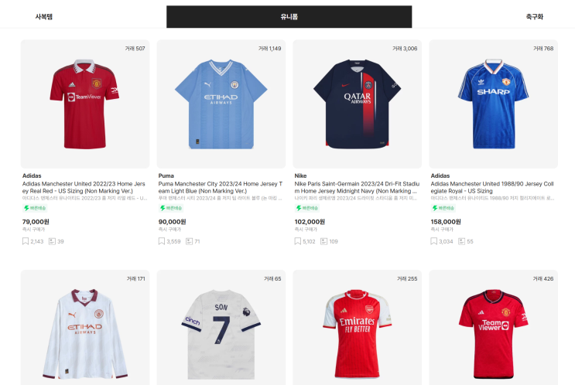Open reviews for the Manchester City 90,000원 jersey
Viewport: 575px width, 385px height.
(188, 241)
